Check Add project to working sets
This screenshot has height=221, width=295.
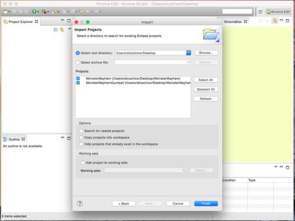[x=82, y=162]
